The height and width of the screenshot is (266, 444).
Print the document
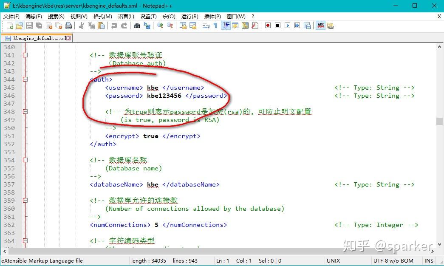68,25
